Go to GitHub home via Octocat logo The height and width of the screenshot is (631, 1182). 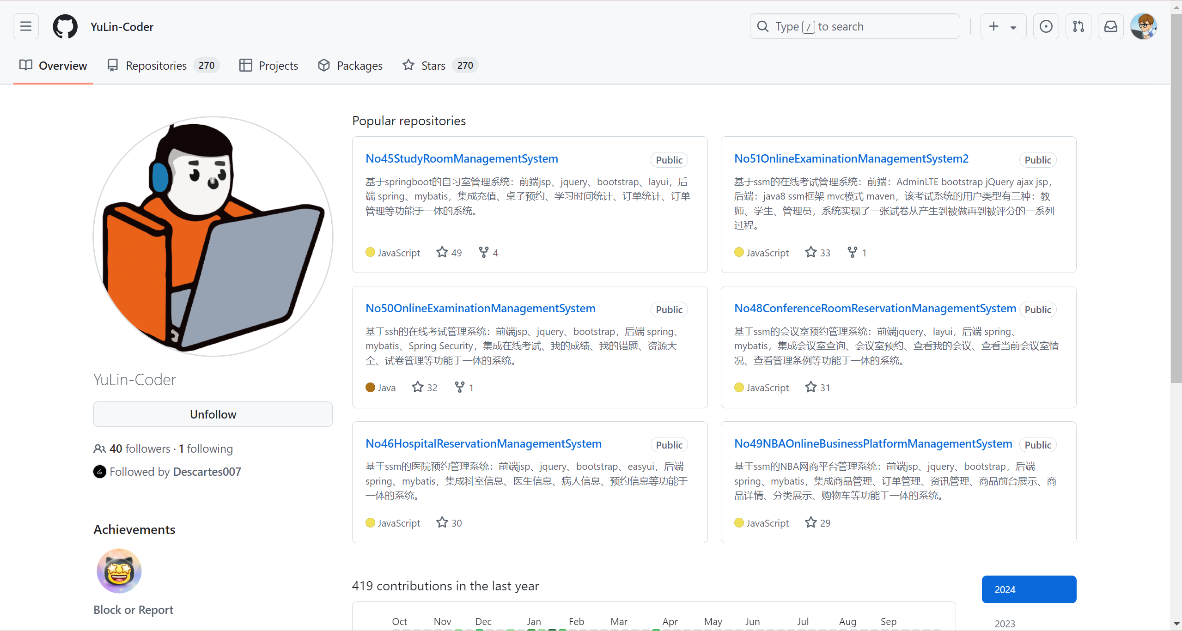pos(65,26)
